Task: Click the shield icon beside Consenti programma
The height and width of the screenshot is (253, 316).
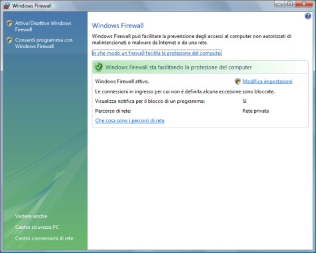Action: 9,40
